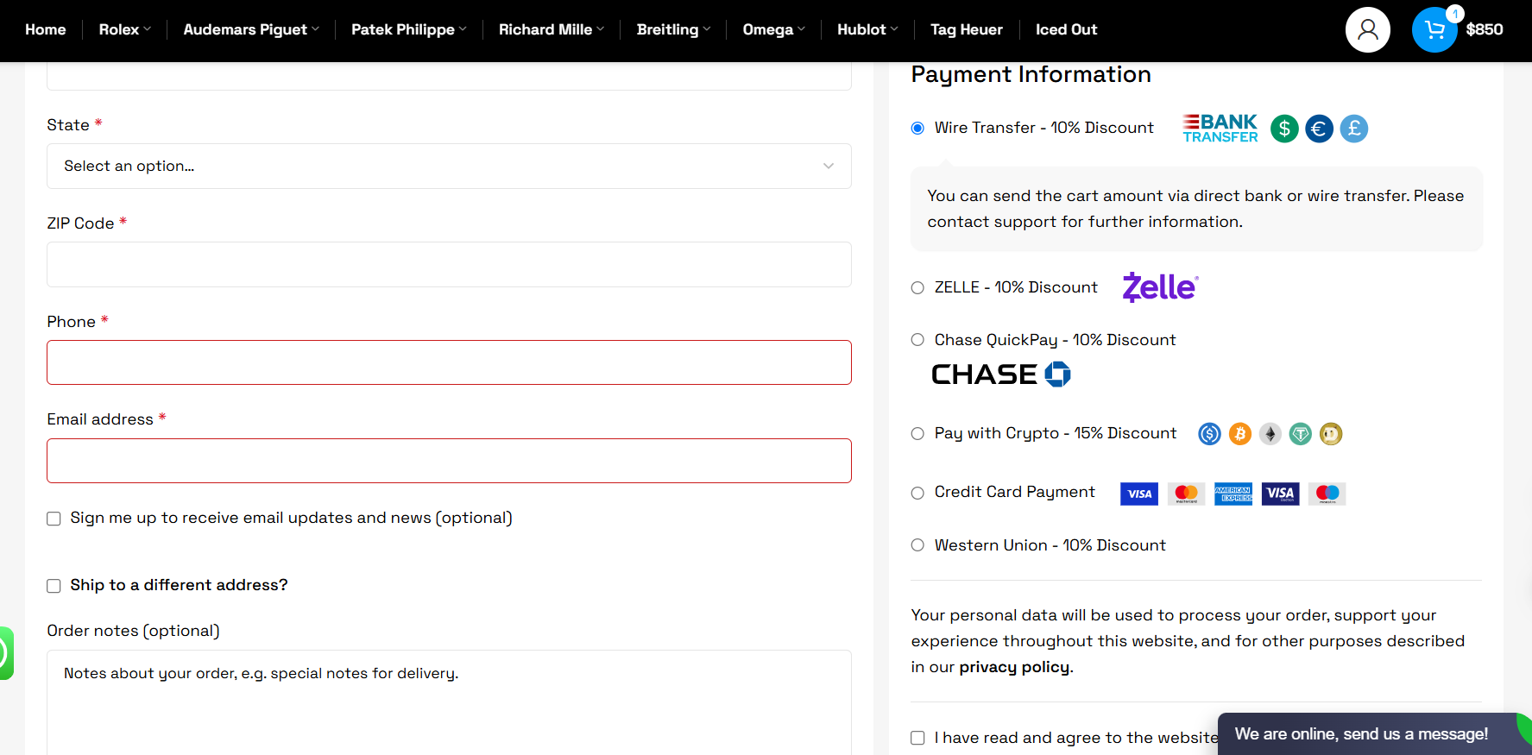Open the Iced Out category
This screenshot has height=755, width=1532.
tap(1066, 29)
